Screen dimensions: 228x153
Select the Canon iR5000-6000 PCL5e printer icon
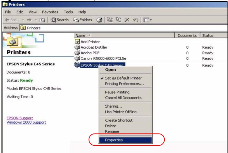click(x=77, y=58)
